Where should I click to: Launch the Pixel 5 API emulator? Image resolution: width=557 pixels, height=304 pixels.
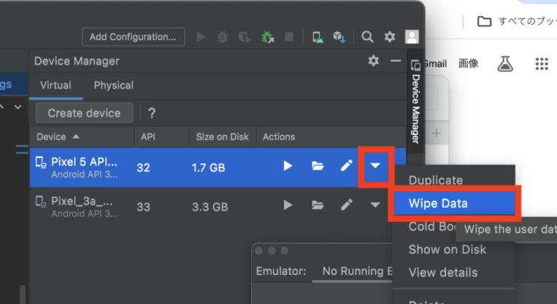pyautogui.click(x=288, y=166)
